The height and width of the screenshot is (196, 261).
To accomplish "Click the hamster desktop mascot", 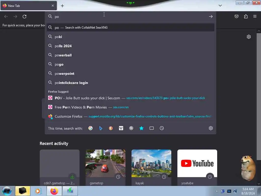I will [248, 168].
